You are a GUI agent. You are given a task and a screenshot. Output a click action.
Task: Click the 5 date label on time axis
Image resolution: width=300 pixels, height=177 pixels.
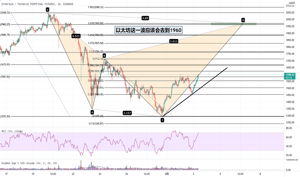220,174
